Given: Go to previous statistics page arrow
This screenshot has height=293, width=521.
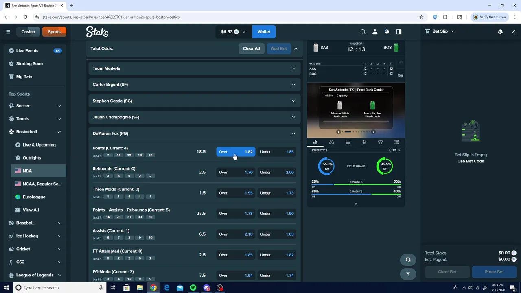Looking at the screenshot, I should click(x=390, y=150).
